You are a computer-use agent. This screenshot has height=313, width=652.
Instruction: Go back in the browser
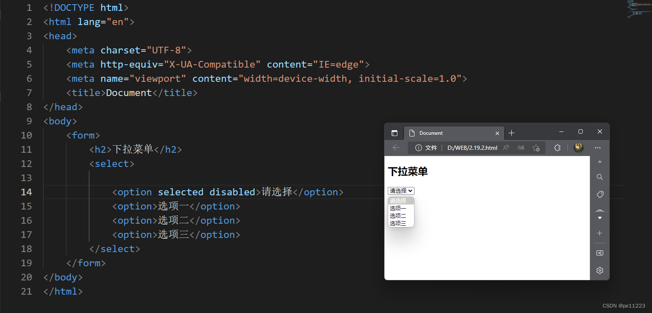tap(396, 148)
